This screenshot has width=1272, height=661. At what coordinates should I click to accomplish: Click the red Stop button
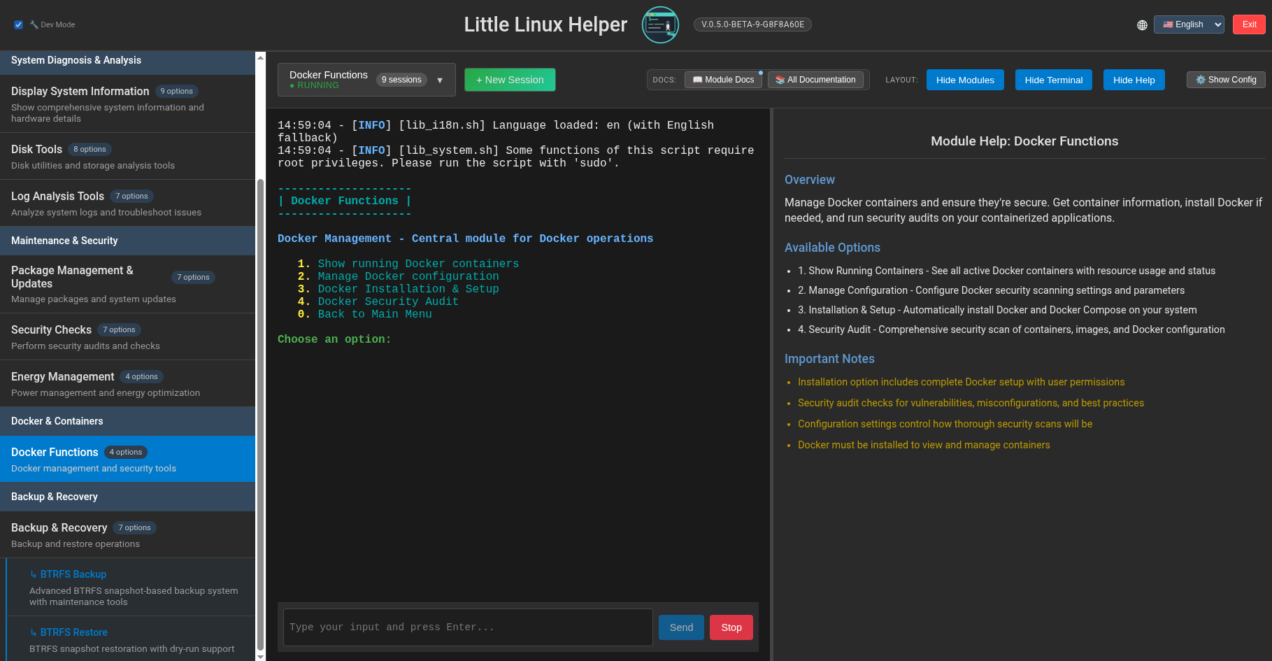click(x=731, y=627)
